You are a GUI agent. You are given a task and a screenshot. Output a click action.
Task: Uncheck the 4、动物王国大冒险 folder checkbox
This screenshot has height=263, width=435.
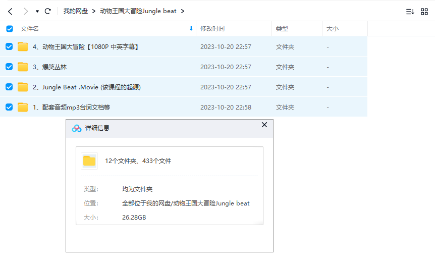pos(9,46)
